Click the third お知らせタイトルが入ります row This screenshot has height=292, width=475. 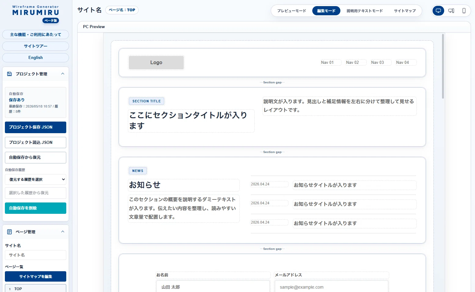click(x=354, y=223)
